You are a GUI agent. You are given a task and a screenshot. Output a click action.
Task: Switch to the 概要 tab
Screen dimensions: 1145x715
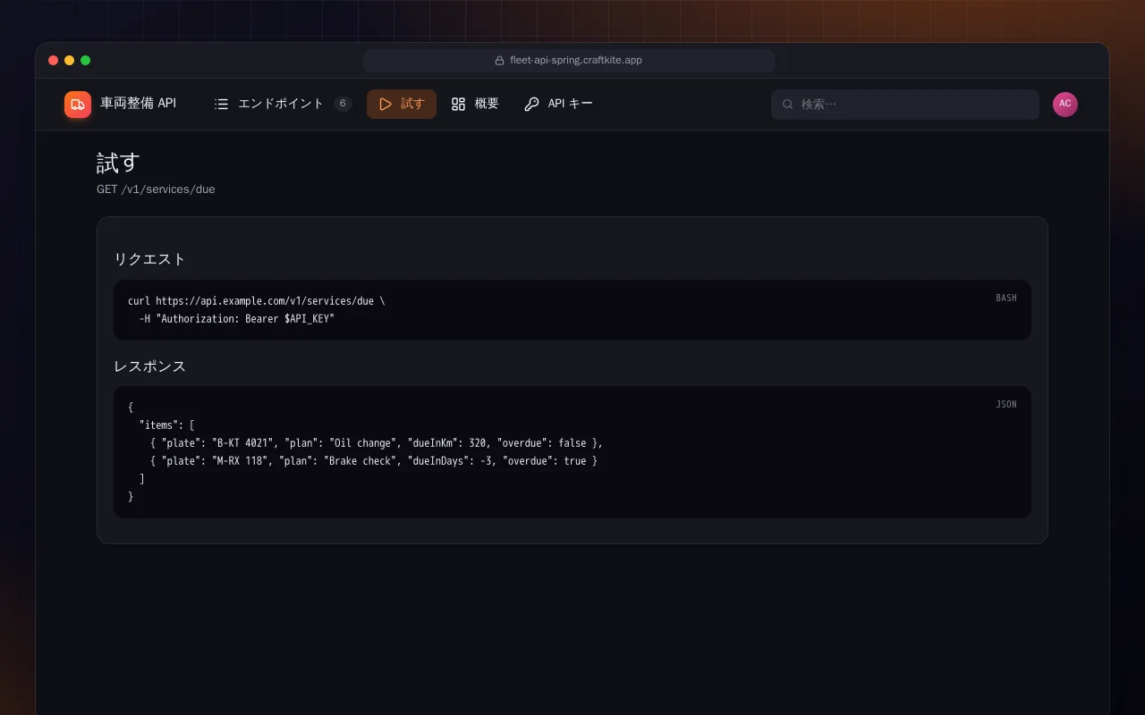(x=475, y=104)
